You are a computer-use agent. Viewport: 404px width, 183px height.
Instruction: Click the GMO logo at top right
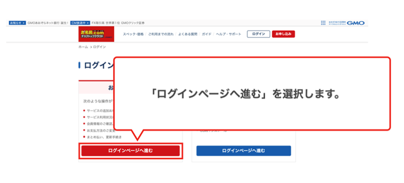[356, 23]
